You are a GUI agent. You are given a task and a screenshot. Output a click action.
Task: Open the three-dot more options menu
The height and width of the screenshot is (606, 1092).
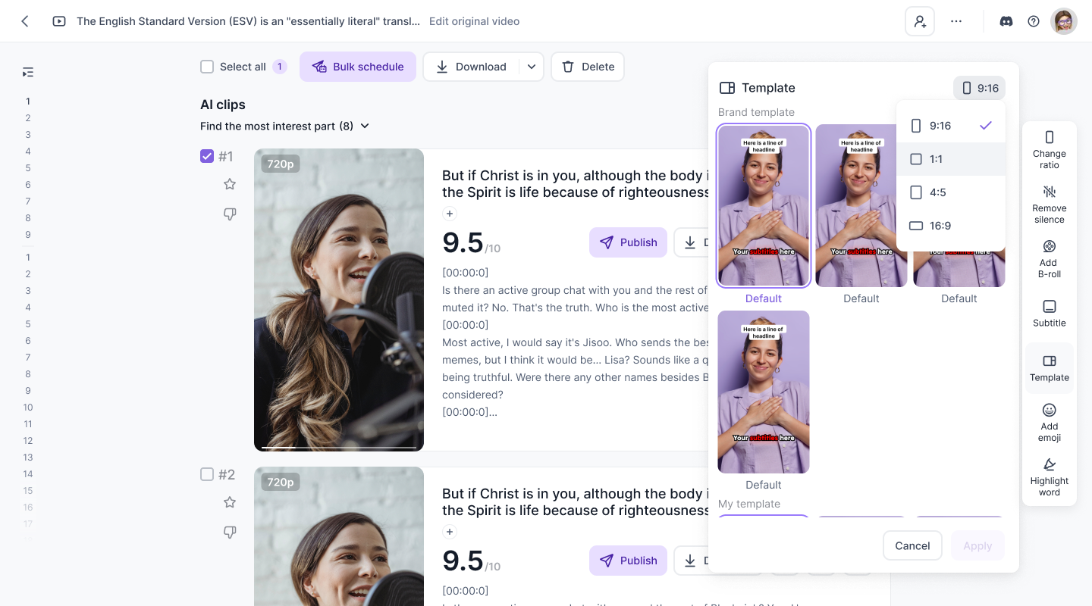tap(956, 21)
